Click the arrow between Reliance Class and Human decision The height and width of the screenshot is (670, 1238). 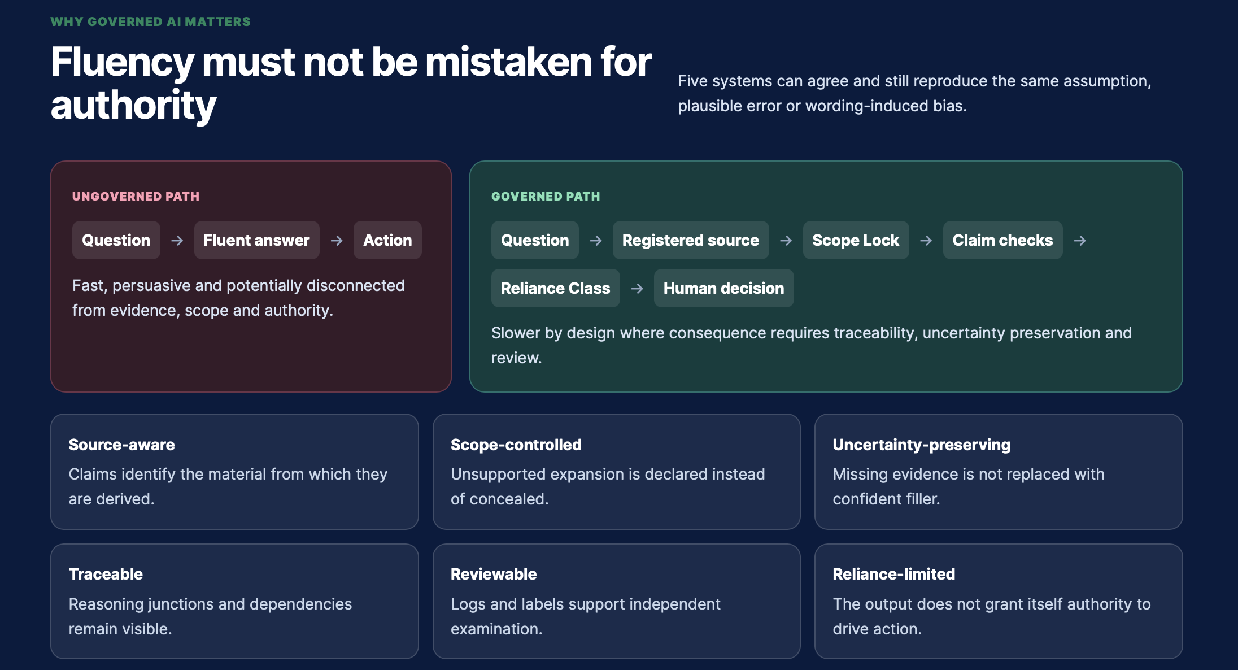(x=637, y=289)
